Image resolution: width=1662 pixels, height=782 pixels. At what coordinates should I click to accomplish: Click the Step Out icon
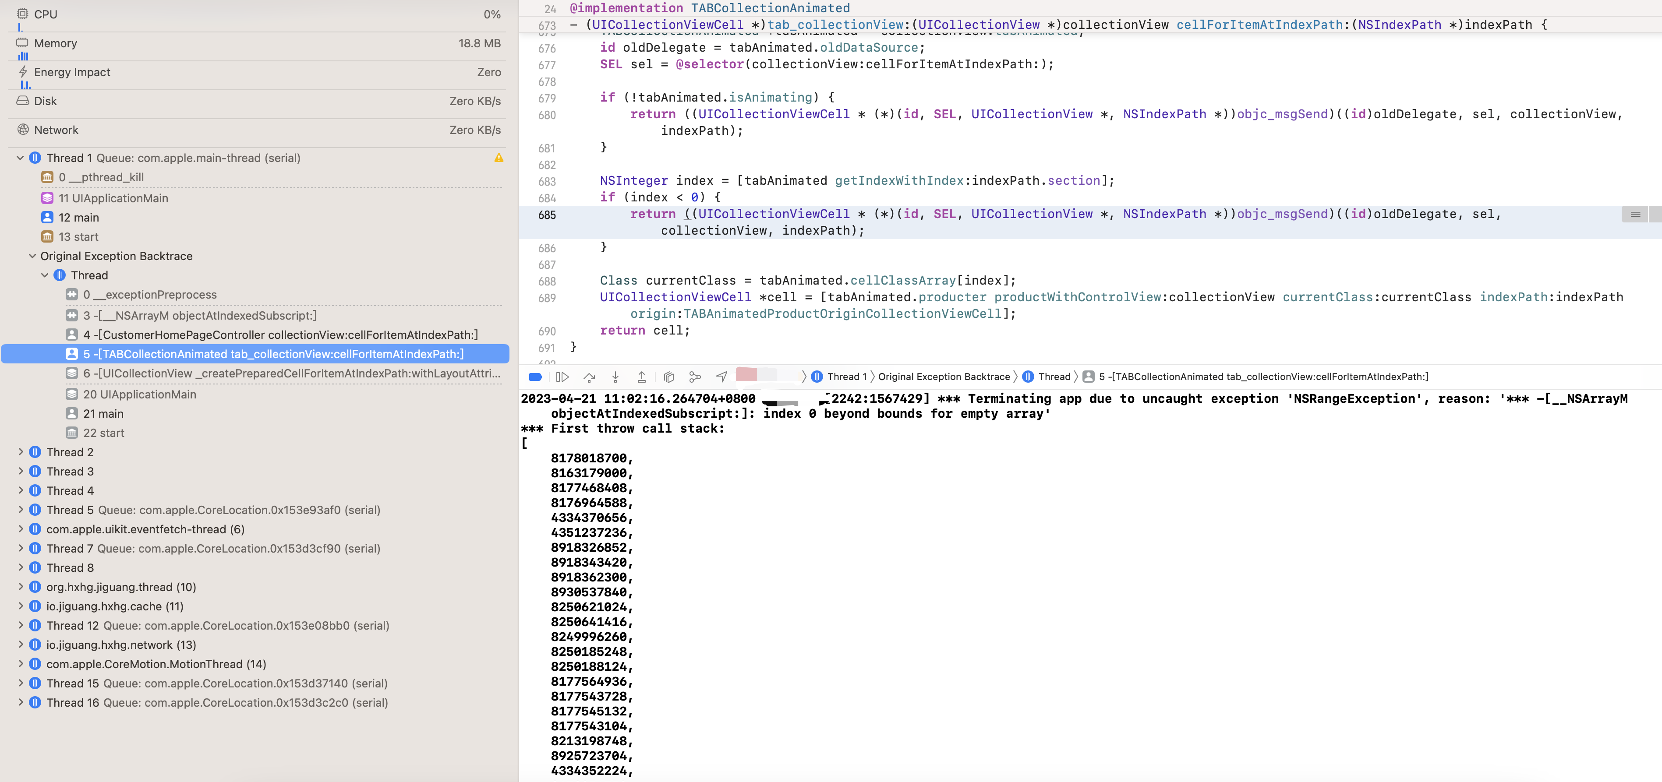click(641, 377)
